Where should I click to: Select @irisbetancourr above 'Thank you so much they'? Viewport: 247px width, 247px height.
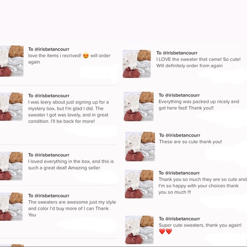182,173
